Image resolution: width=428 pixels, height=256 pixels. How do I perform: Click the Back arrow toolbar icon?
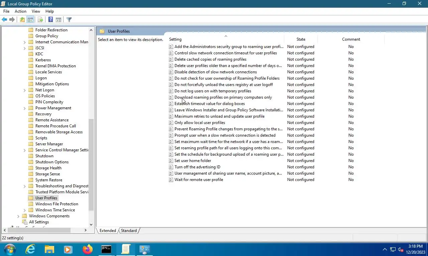coord(4,20)
